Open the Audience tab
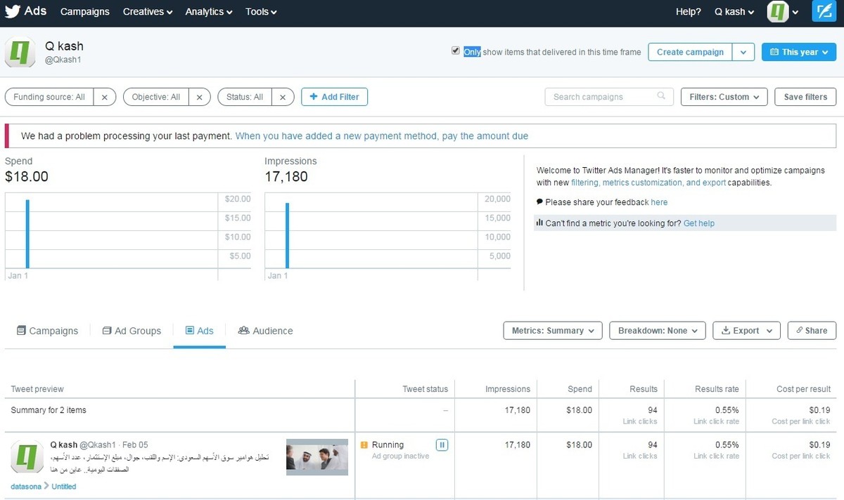 pyautogui.click(x=265, y=331)
